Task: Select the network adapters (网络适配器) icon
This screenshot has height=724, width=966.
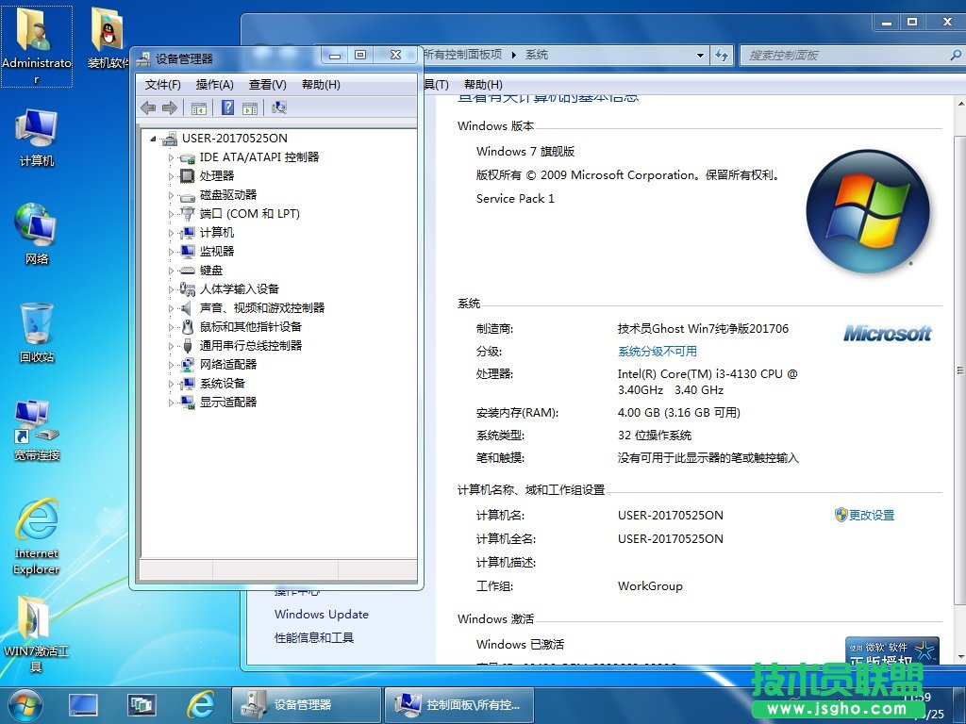Action: [x=188, y=365]
